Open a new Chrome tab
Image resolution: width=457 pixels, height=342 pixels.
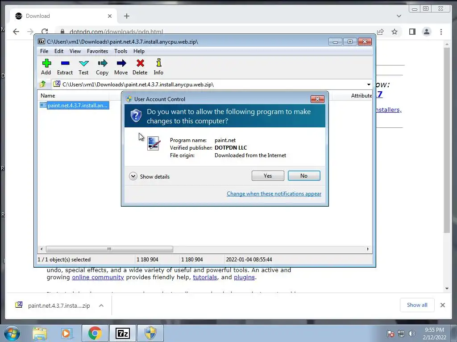tap(126, 16)
